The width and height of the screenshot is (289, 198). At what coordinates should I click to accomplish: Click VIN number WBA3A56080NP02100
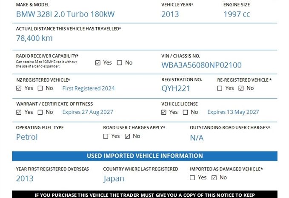(201, 65)
